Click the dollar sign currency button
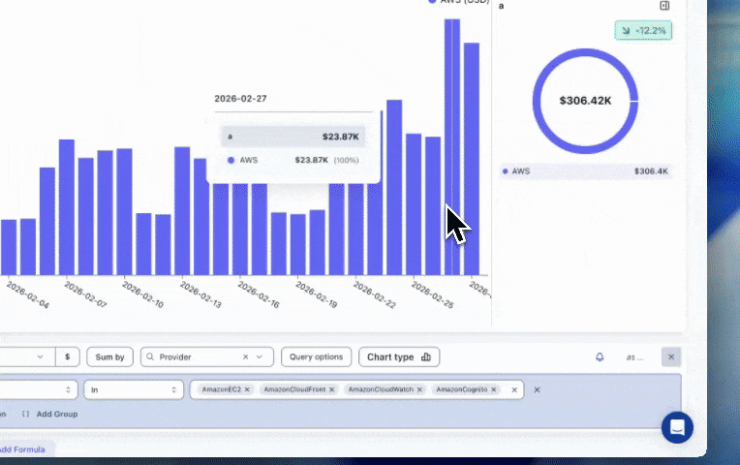 point(68,356)
